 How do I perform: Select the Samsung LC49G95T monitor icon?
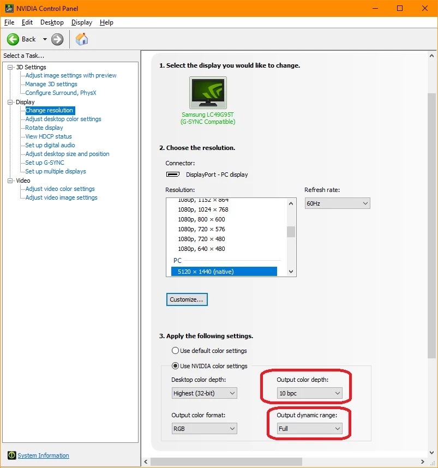click(x=208, y=93)
